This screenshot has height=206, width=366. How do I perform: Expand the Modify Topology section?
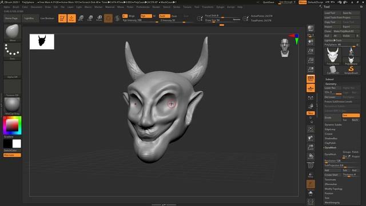(x=333, y=189)
